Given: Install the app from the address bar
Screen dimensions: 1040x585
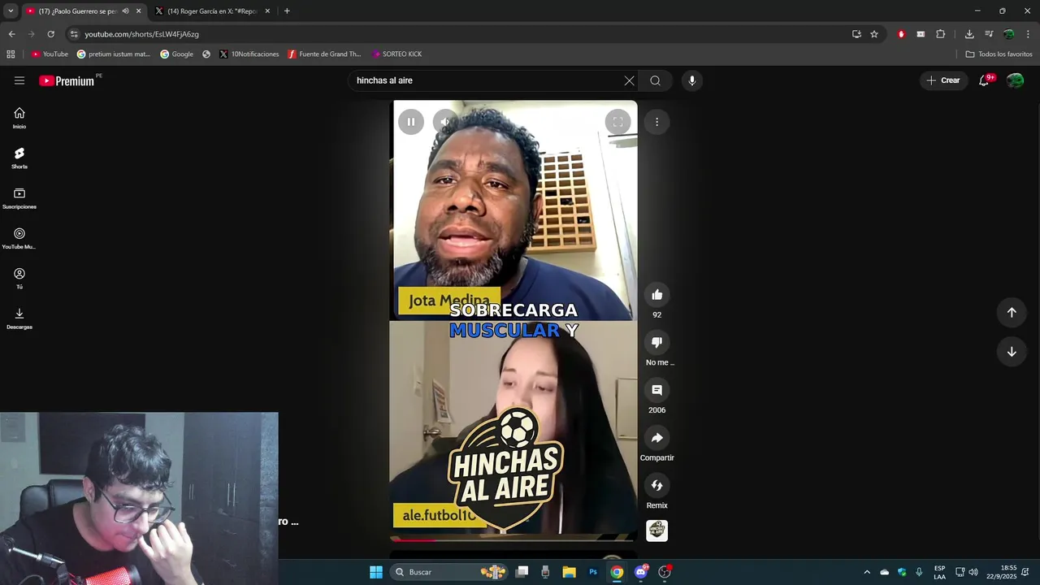Looking at the screenshot, I should click(x=856, y=34).
